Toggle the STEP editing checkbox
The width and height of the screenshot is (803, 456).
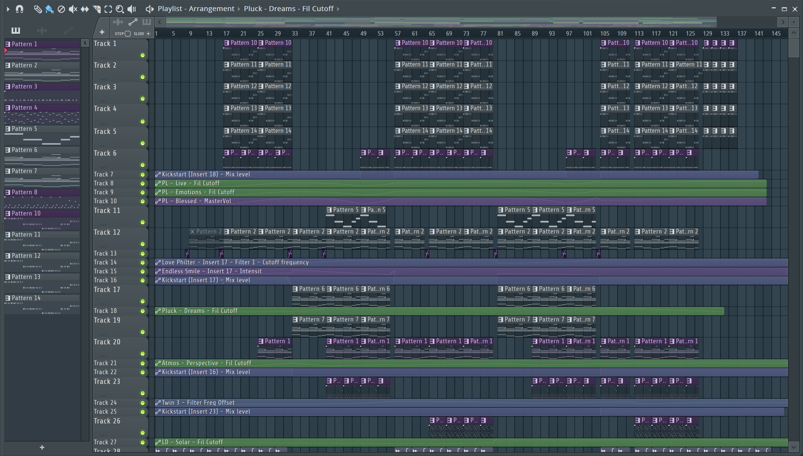[128, 33]
